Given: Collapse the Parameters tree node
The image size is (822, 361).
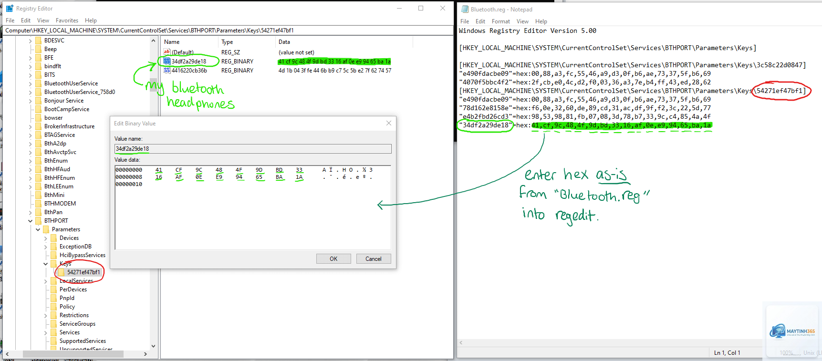Looking at the screenshot, I should (x=38, y=229).
